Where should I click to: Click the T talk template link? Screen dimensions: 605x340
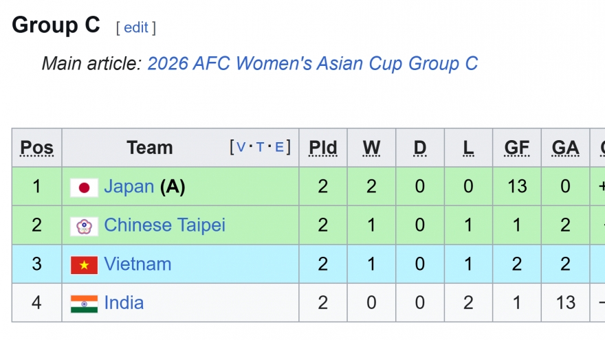(x=260, y=147)
